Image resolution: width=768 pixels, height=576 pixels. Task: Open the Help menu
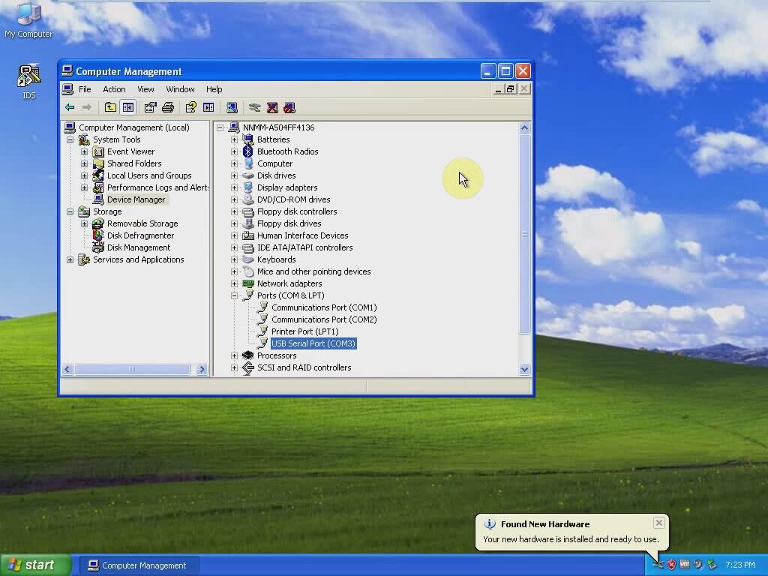point(214,89)
